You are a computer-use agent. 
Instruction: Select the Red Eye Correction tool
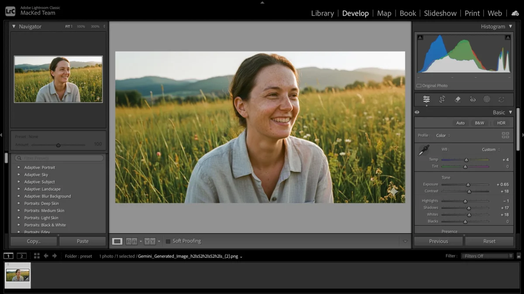coord(472,99)
